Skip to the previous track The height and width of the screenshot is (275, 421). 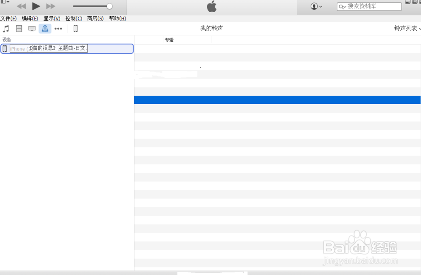click(x=21, y=6)
